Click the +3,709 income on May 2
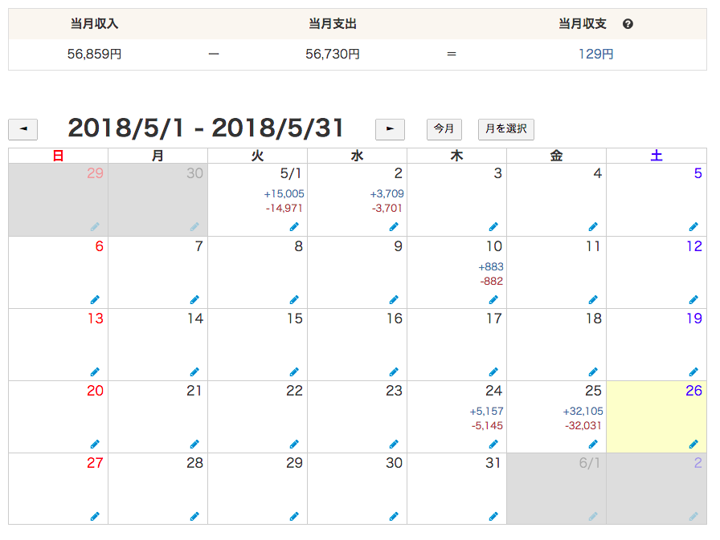This screenshot has width=720, height=540. click(387, 194)
